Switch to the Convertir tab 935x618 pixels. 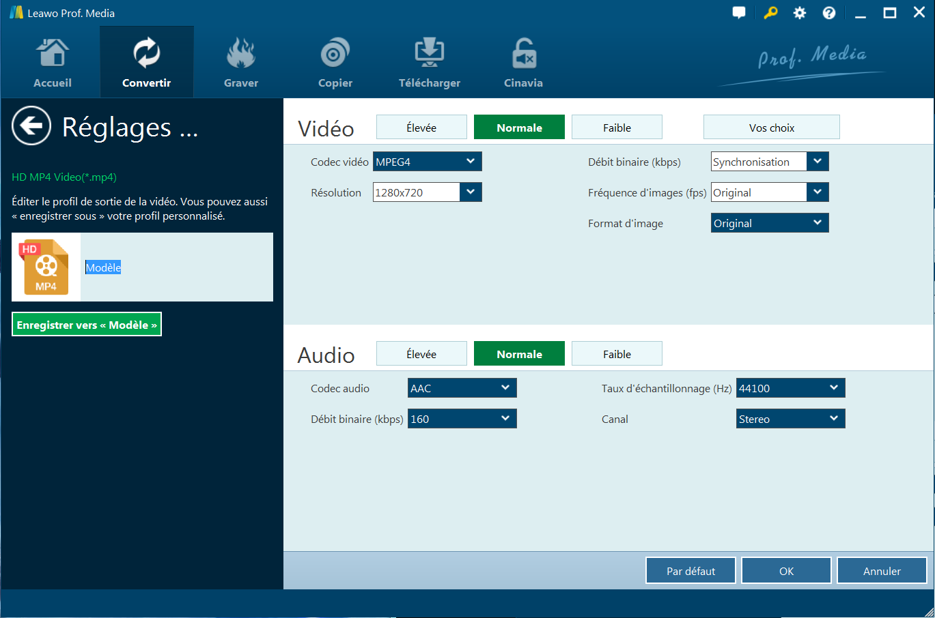[x=146, y=63]
